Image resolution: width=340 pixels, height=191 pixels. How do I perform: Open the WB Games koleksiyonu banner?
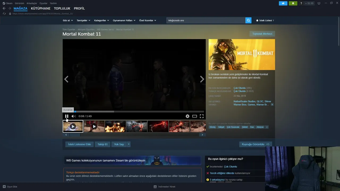click(132, 160)
